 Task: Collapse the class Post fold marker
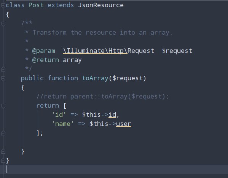click(x=3, y=5)
